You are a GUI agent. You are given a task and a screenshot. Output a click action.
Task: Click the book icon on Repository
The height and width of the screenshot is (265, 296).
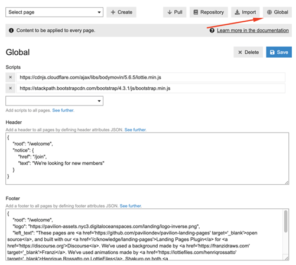coord(196,12)
